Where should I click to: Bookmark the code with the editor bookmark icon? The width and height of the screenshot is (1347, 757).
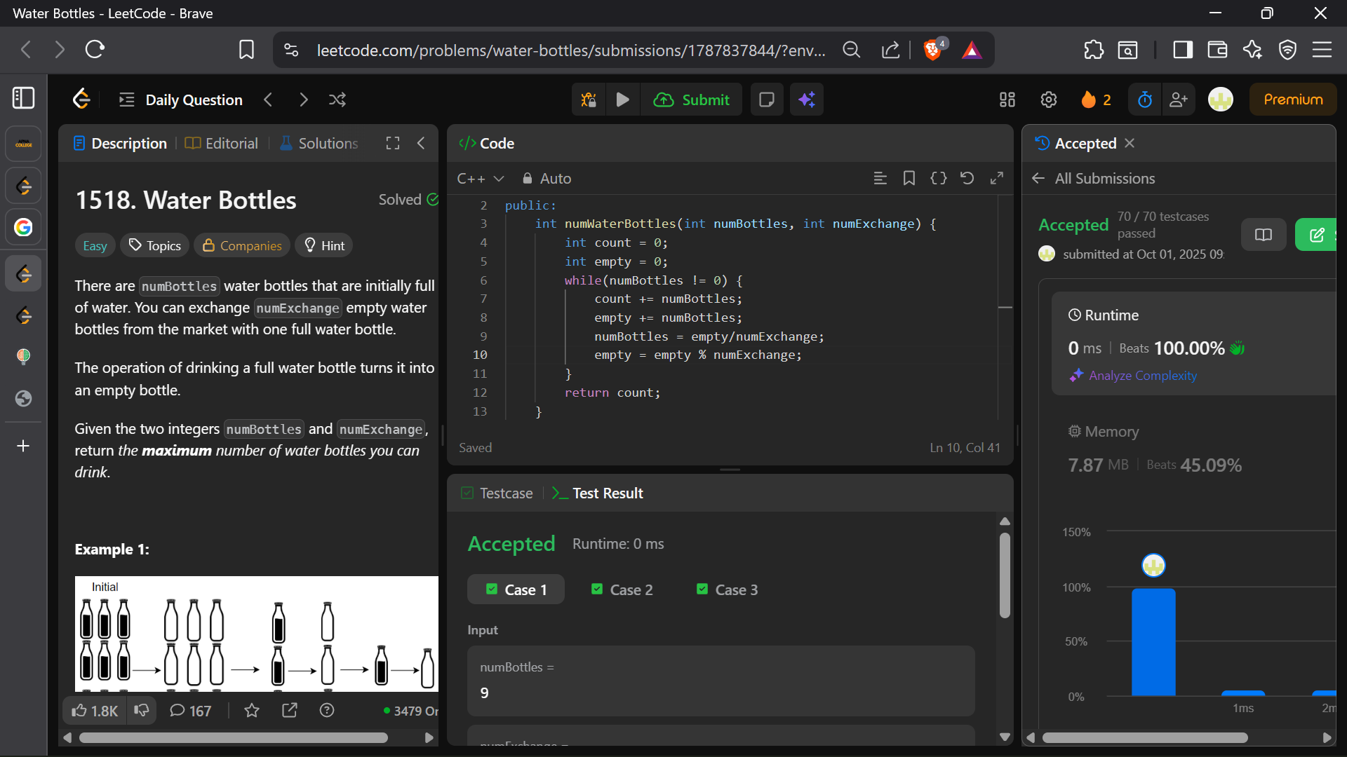click(x=909, y=178)
